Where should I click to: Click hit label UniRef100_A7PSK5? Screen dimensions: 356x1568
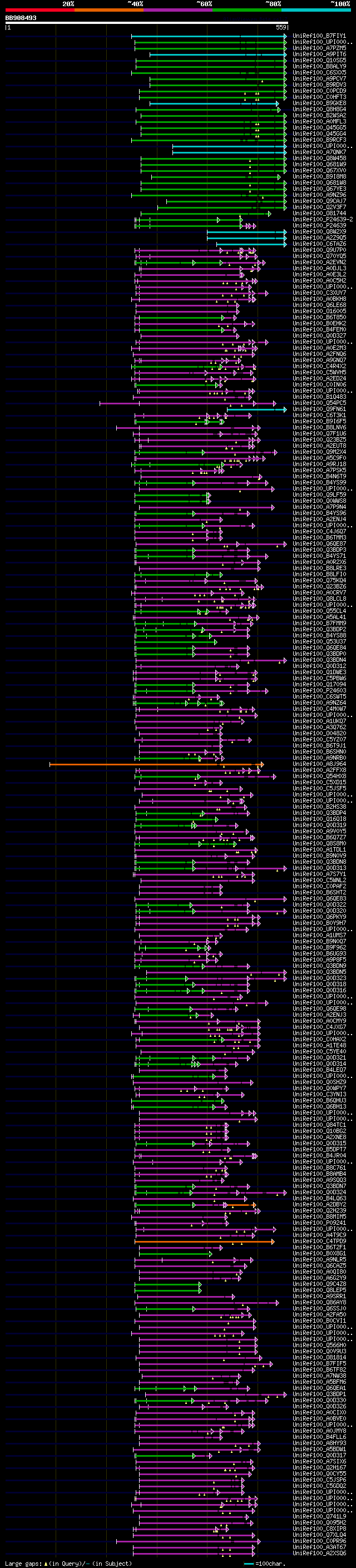(x=319, y=471)
